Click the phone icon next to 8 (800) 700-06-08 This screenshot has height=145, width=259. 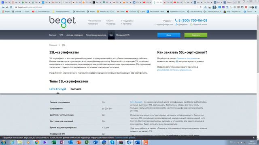176,20
